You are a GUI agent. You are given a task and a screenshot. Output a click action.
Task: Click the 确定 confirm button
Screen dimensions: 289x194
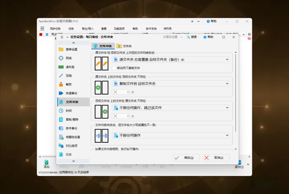(186, 158)
